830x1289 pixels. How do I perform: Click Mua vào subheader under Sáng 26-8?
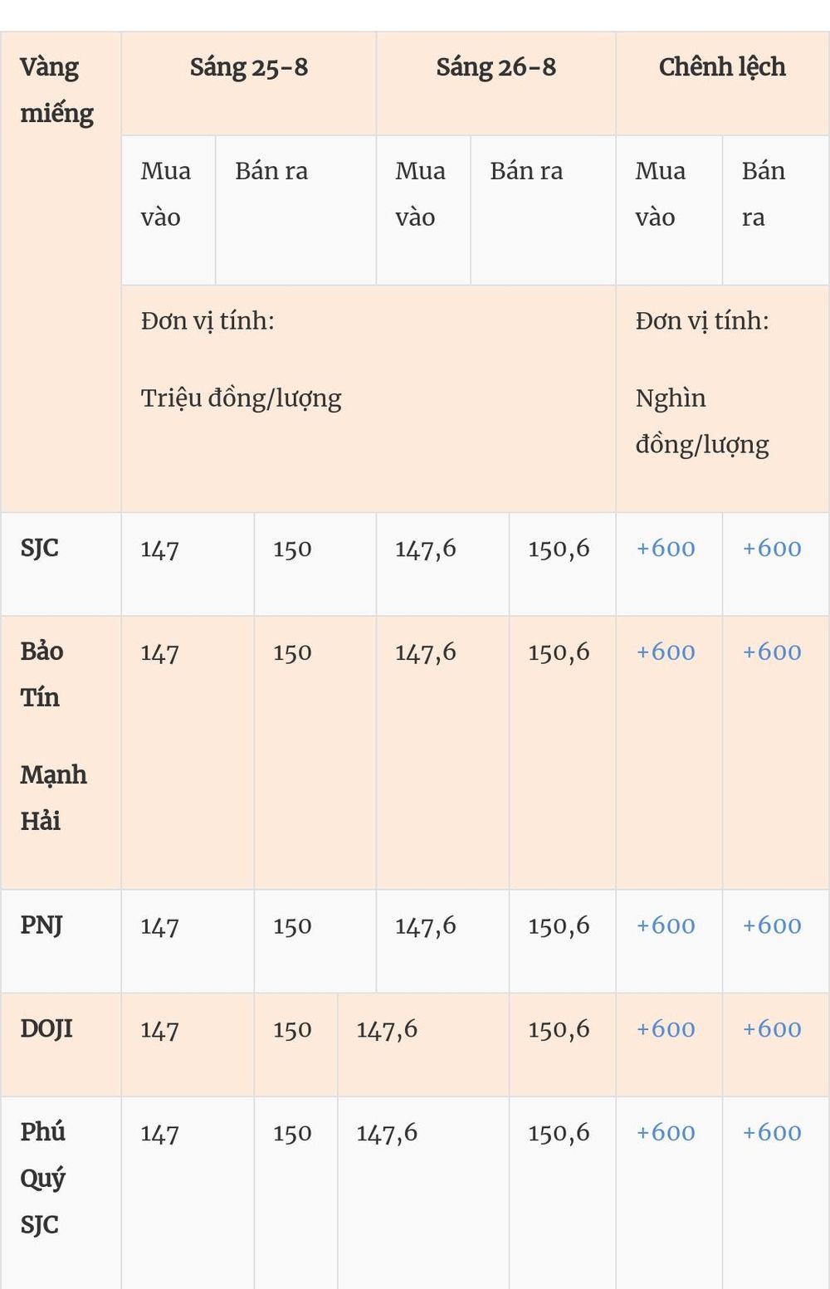pyautogui.click(x=420, y=194)
